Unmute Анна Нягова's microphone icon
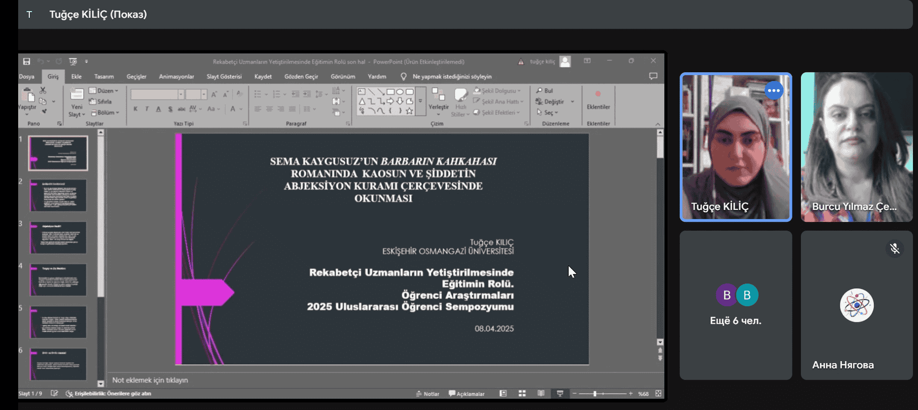 click(894, 249)
